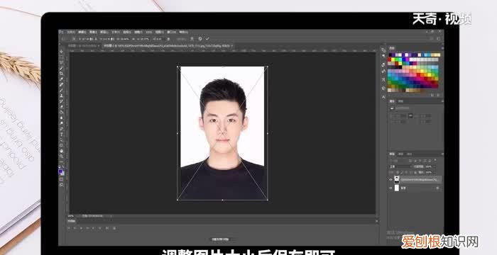Click lock icon on background layer
497x255 pixels.
(437, 188)
